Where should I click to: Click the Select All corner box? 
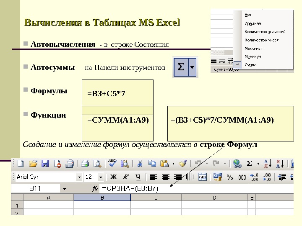pyautogui.click(x=17, y=198)
